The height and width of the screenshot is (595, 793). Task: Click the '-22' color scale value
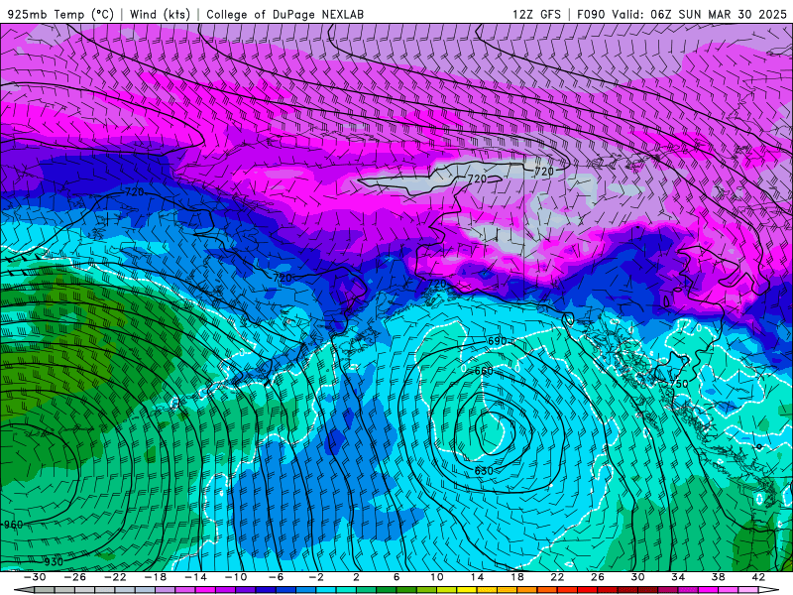click(x=115, y=577)
